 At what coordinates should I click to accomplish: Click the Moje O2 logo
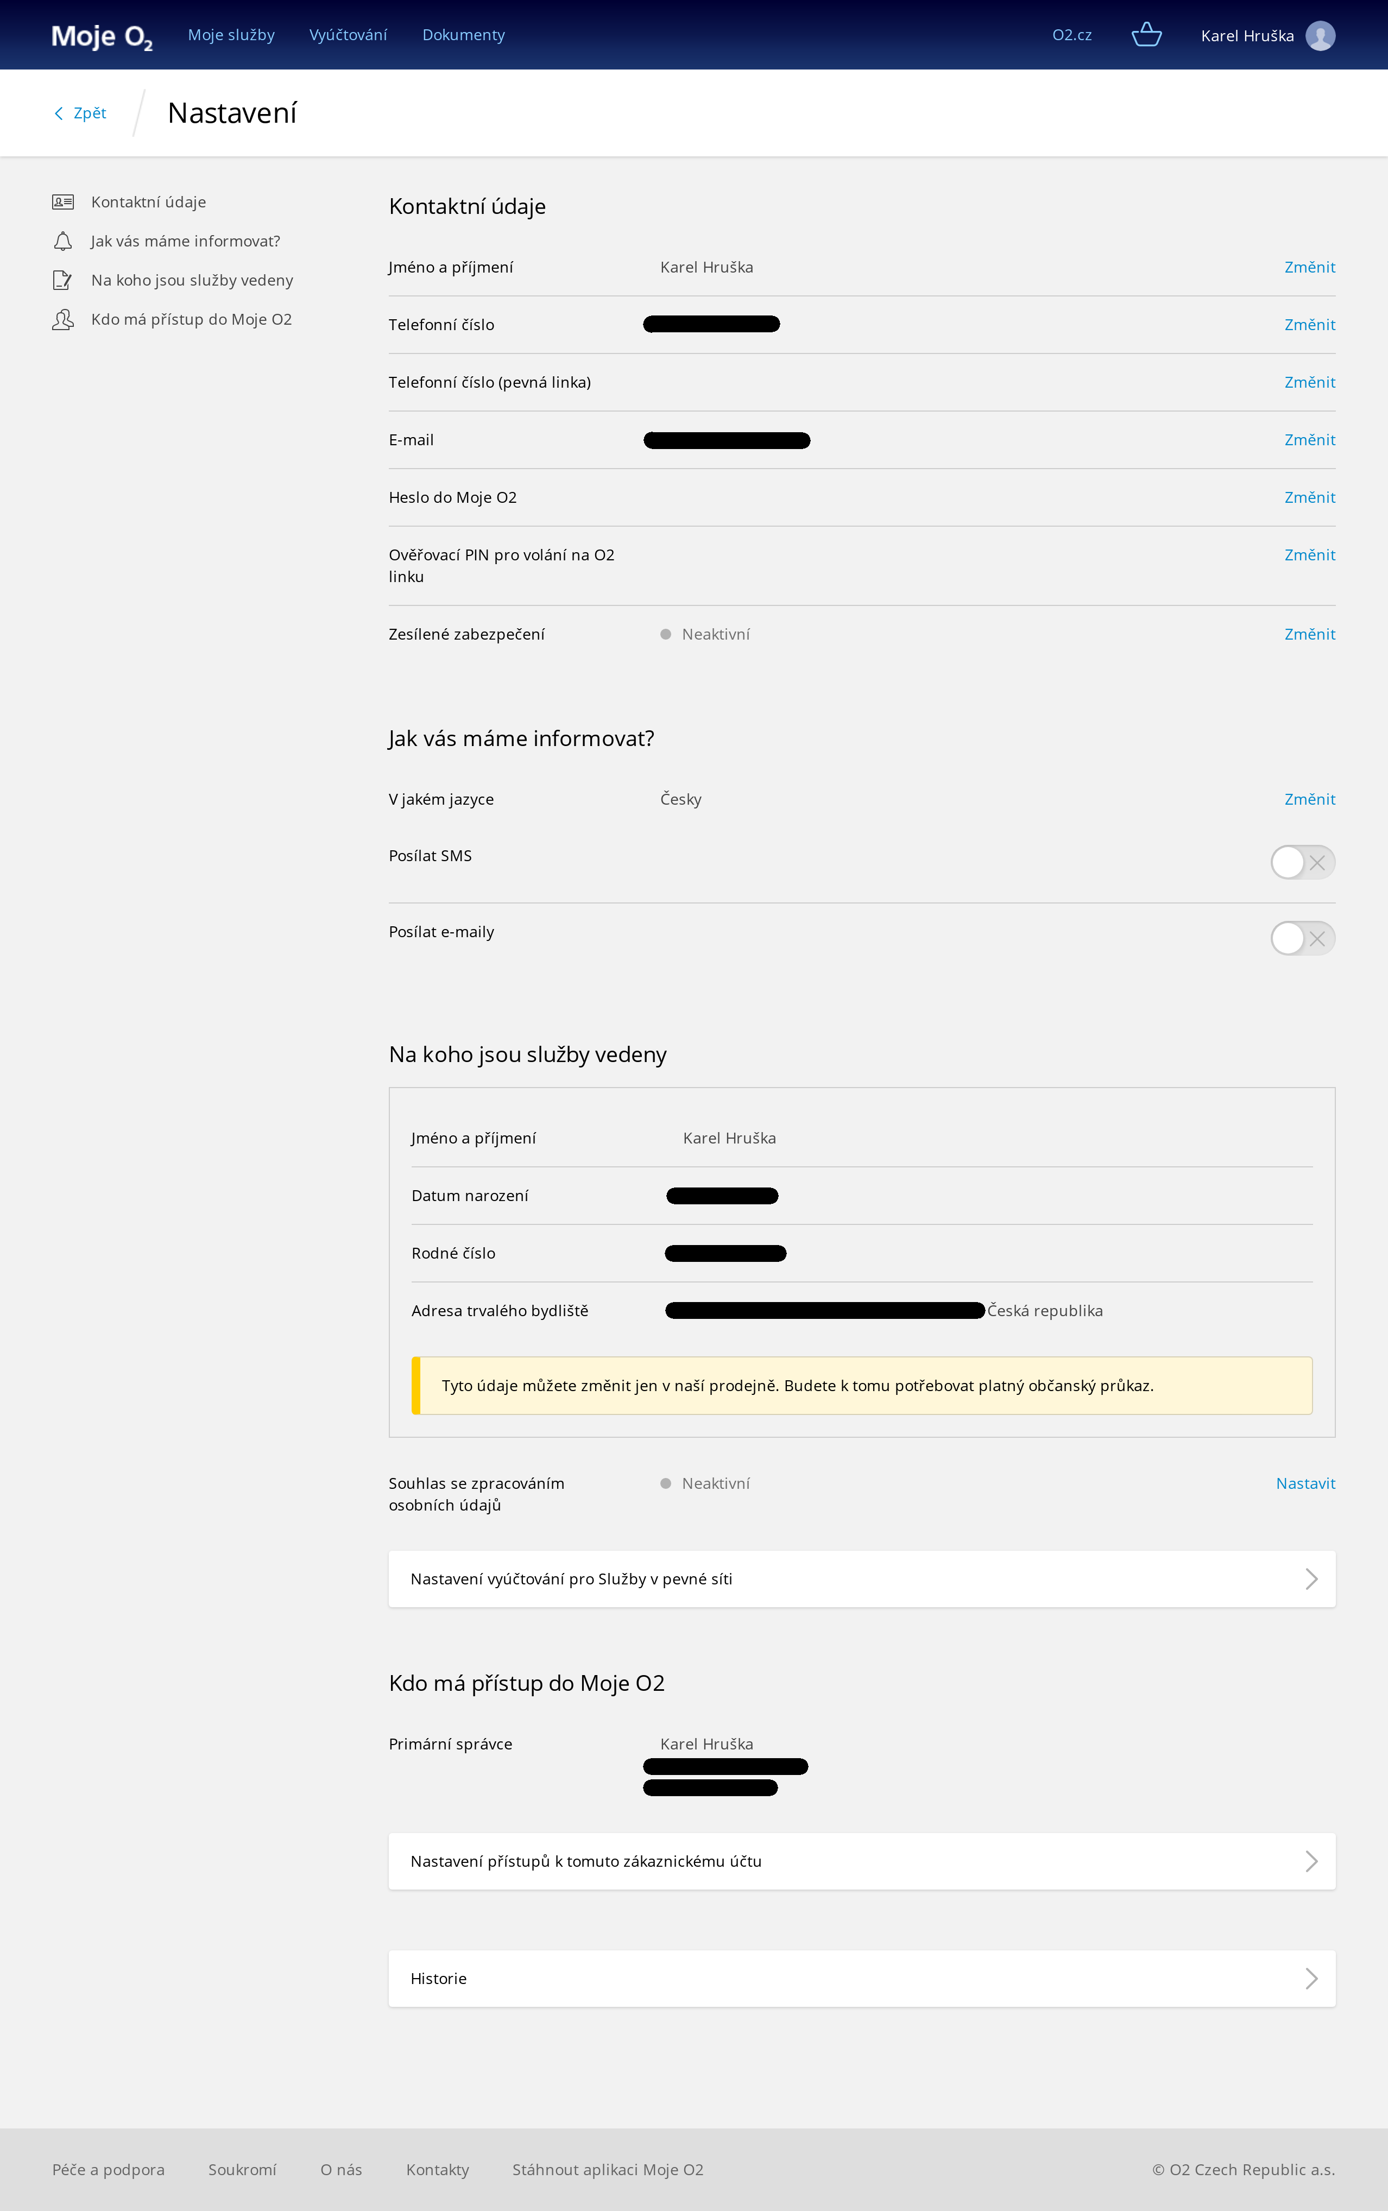pos(102,37)
